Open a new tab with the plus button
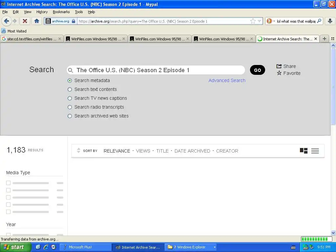Viewport: 336px width, 252px height. tap(325, 39)
